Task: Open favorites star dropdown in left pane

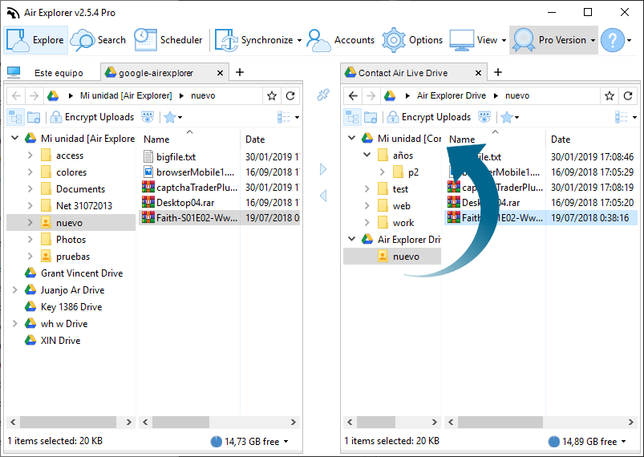Action: pos(173,117)
